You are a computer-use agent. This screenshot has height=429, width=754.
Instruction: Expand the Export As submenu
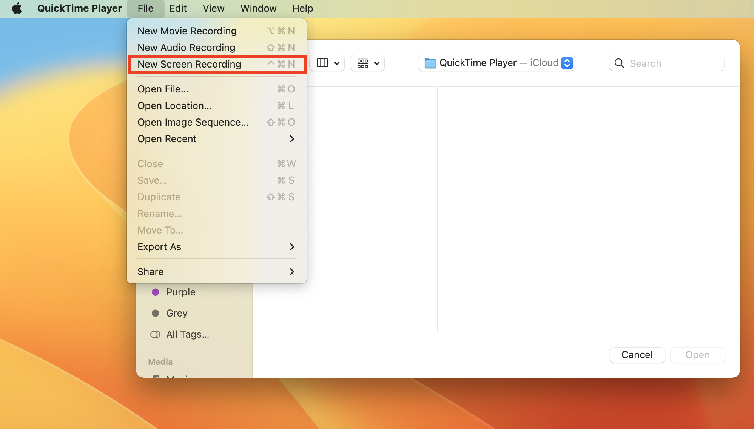216,246
